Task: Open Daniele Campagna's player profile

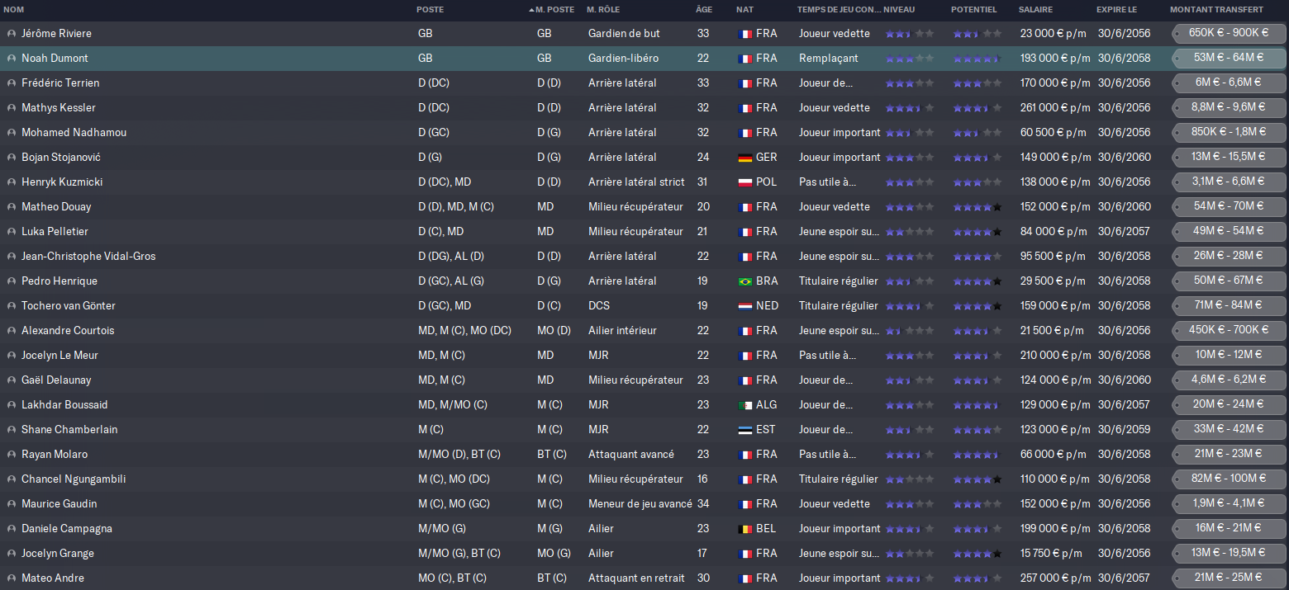Action: pos(67,529)
